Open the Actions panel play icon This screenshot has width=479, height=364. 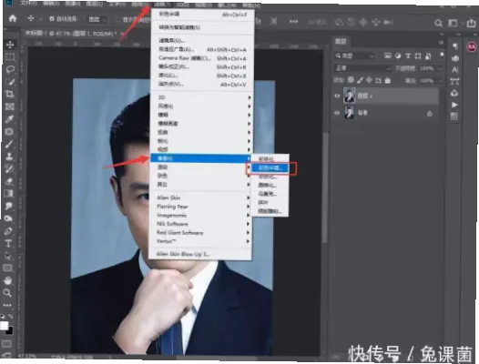point(454,105)
